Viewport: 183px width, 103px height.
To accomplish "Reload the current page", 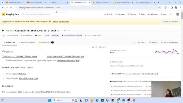I will point(11,8).
